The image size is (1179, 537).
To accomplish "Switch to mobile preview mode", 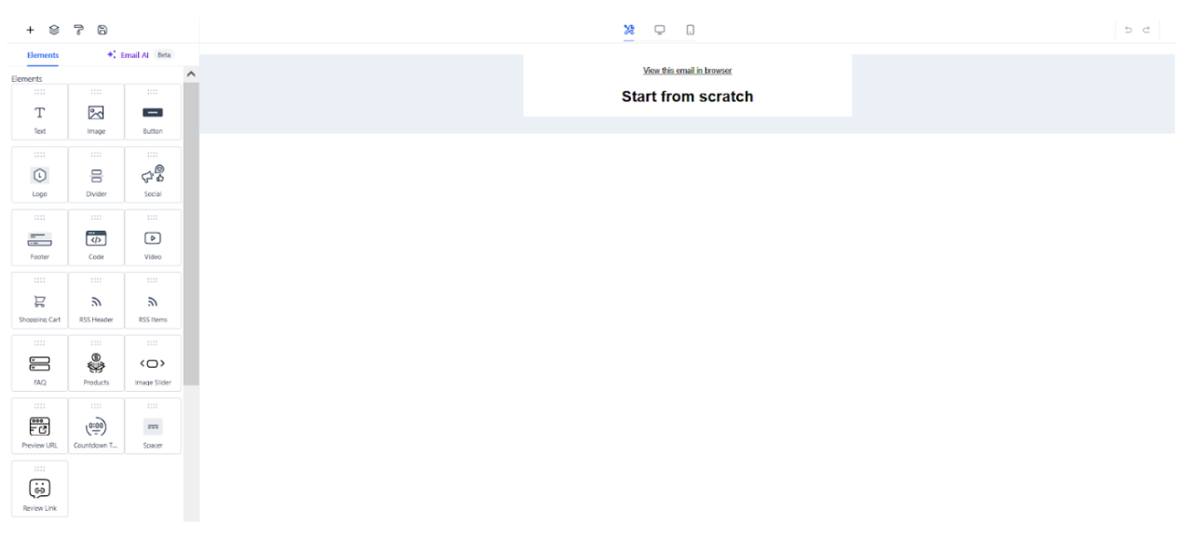I will click(x=690, y=30).
